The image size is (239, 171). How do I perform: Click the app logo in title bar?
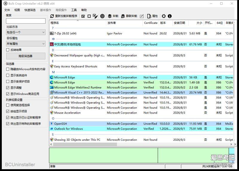click(5, 3)
